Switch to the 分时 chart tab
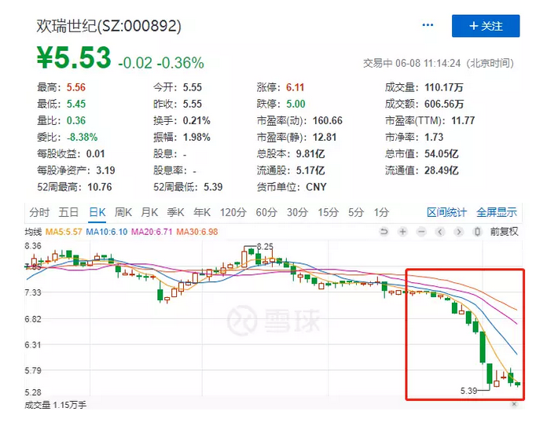This screenshot has height=426, width=536. [39, 212]
